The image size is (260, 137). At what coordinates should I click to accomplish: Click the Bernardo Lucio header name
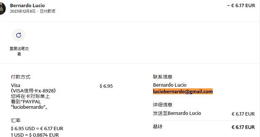tap(28, 5)
